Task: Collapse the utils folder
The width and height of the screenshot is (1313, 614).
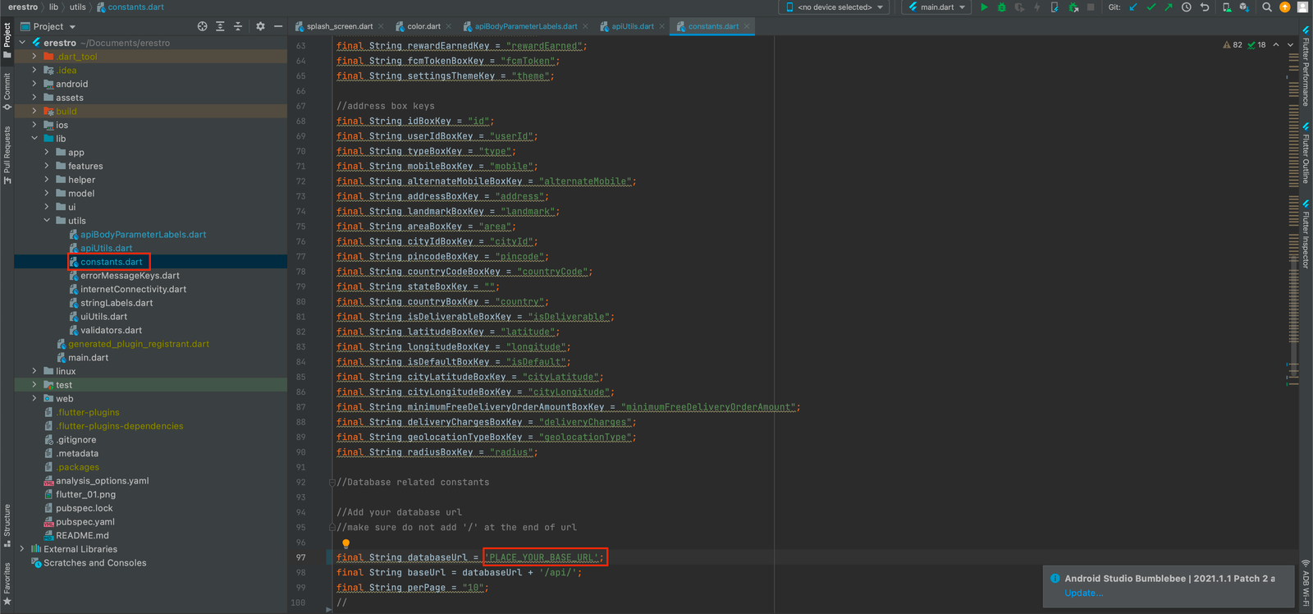Action: 47,221
